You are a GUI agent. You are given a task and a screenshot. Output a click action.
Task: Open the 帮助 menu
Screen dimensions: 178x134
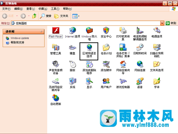(x=67, y=9)
